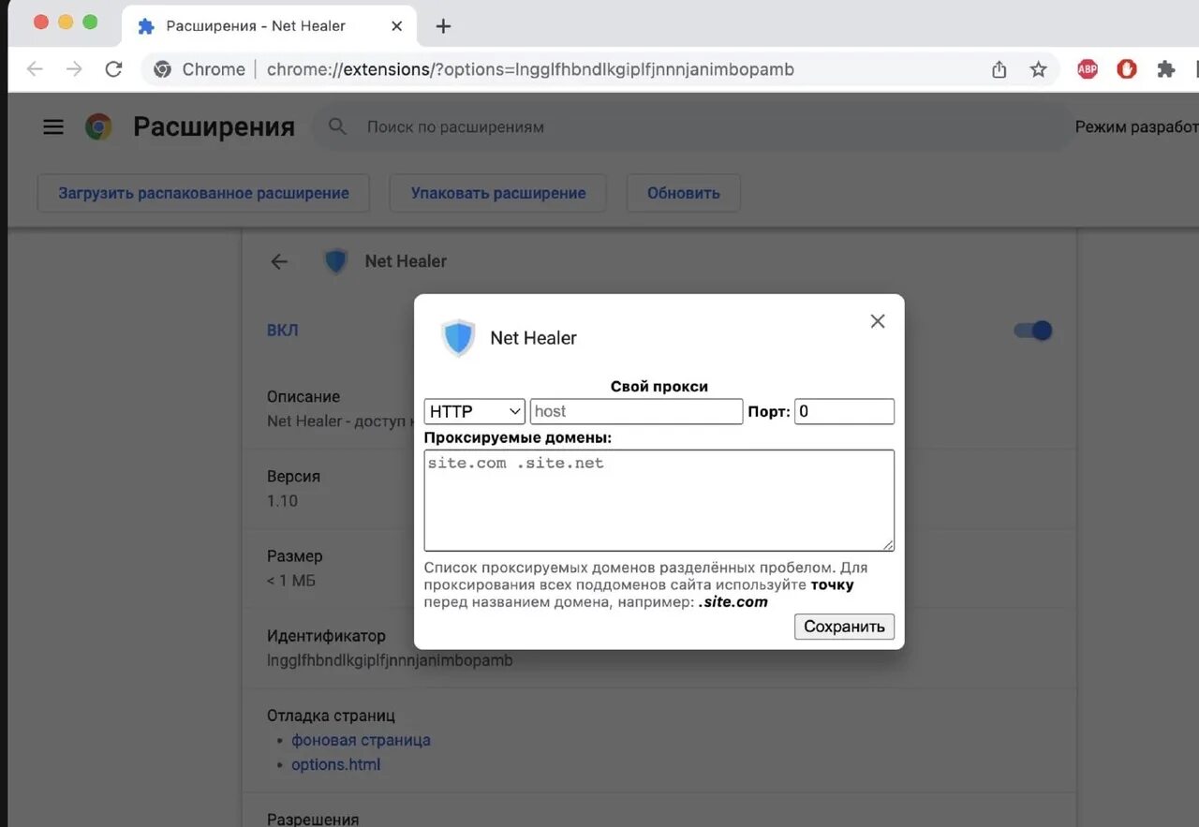Open the share icon in the toolbar
Image resolution: width=1199 pixels, height=827 pixels.
coord(999,68)
